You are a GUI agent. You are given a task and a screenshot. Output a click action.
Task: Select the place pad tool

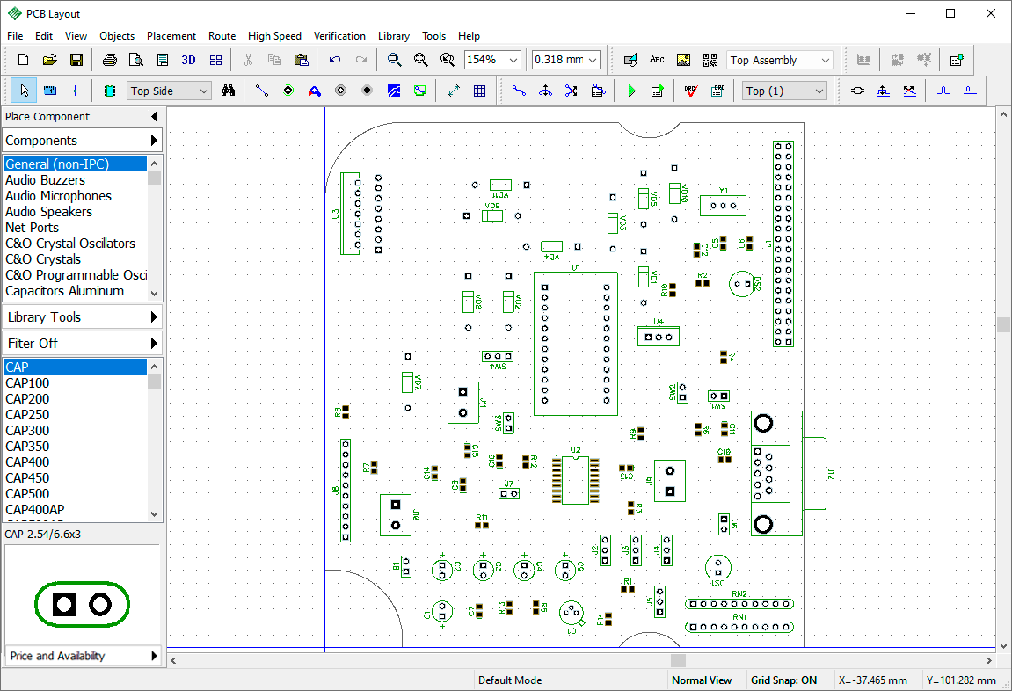pyautogui.click(x=288, y=91)
